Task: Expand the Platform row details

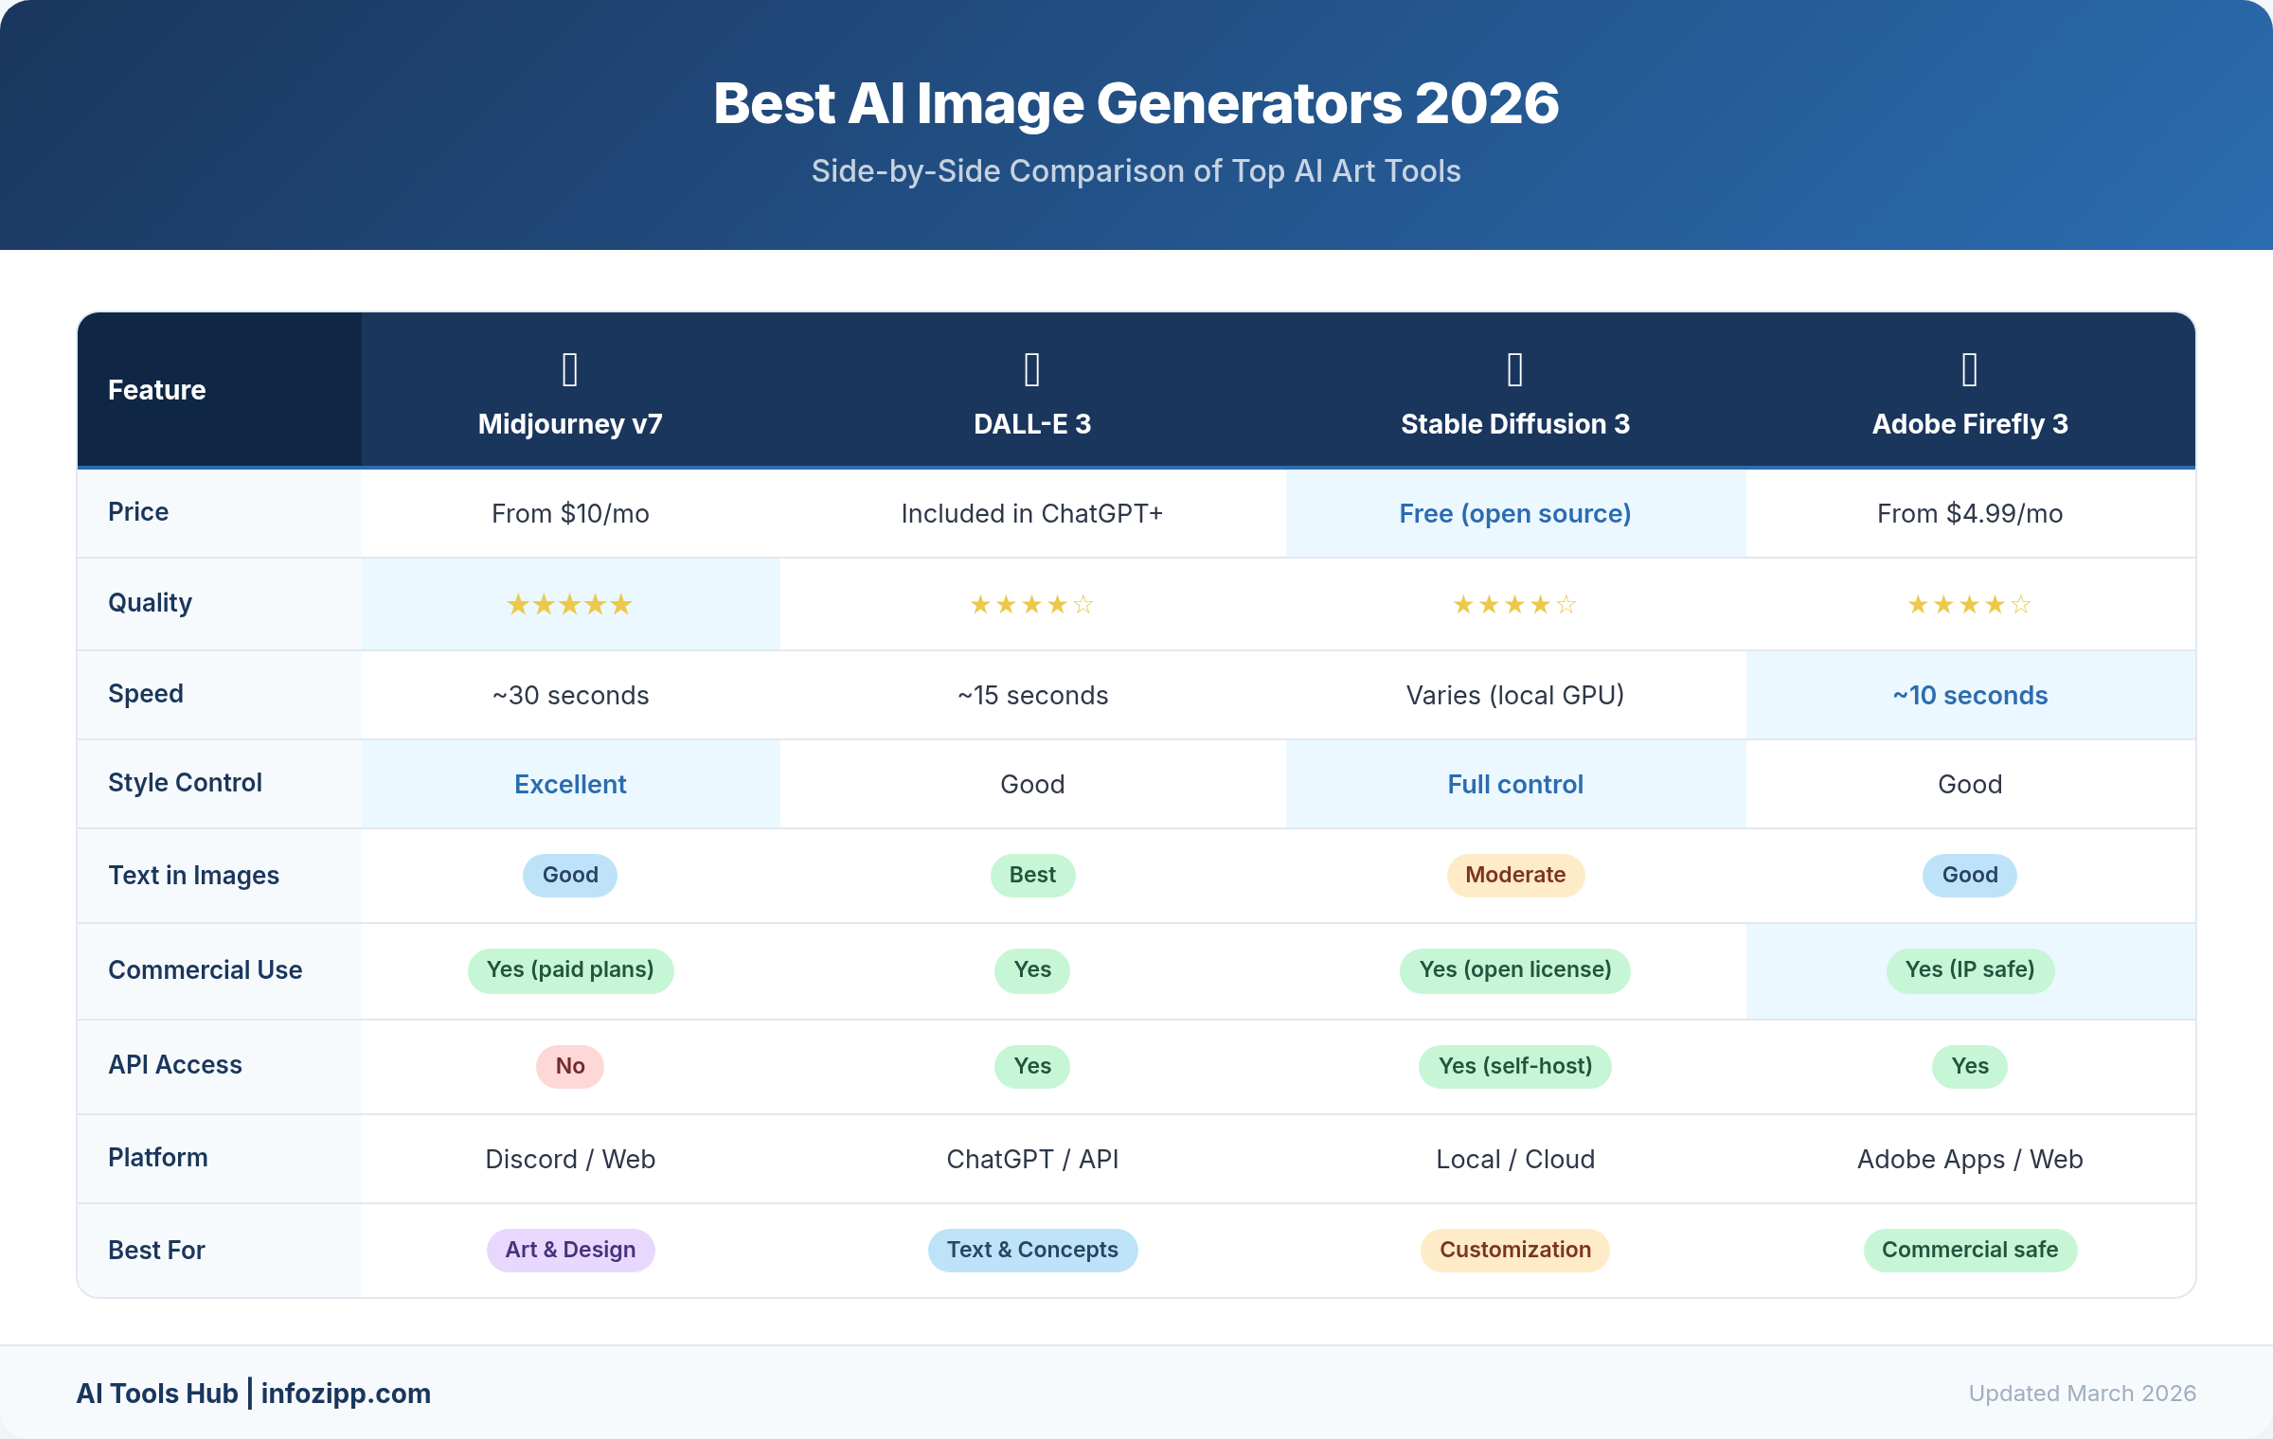Action: pos(157,1157)
